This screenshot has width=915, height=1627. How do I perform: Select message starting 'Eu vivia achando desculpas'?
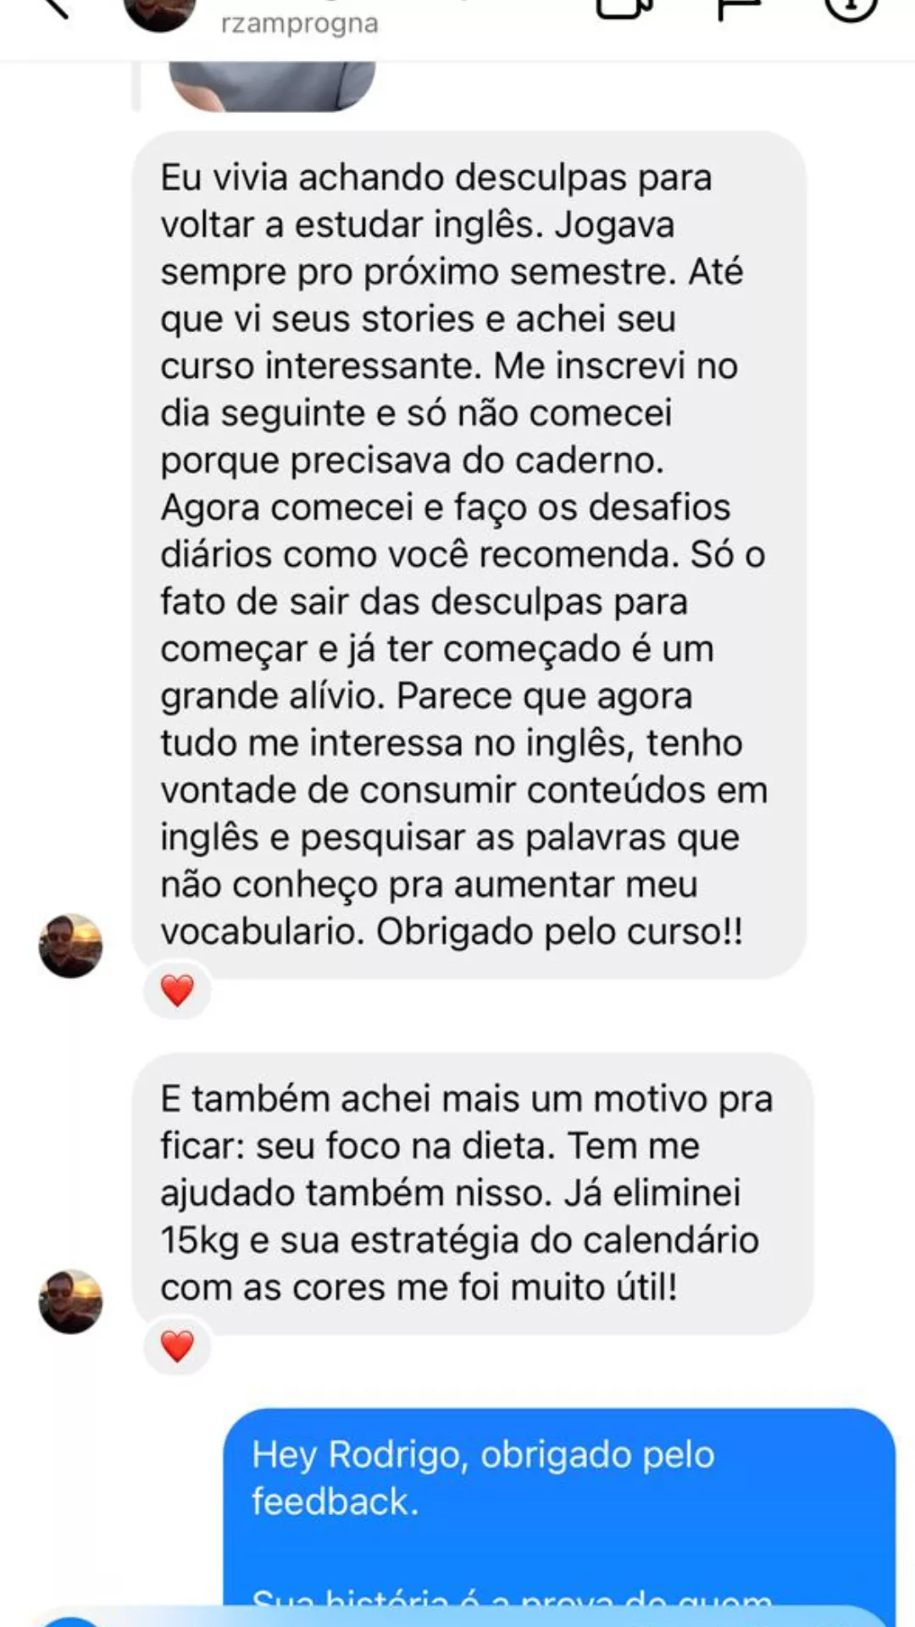tap(469, 555)
